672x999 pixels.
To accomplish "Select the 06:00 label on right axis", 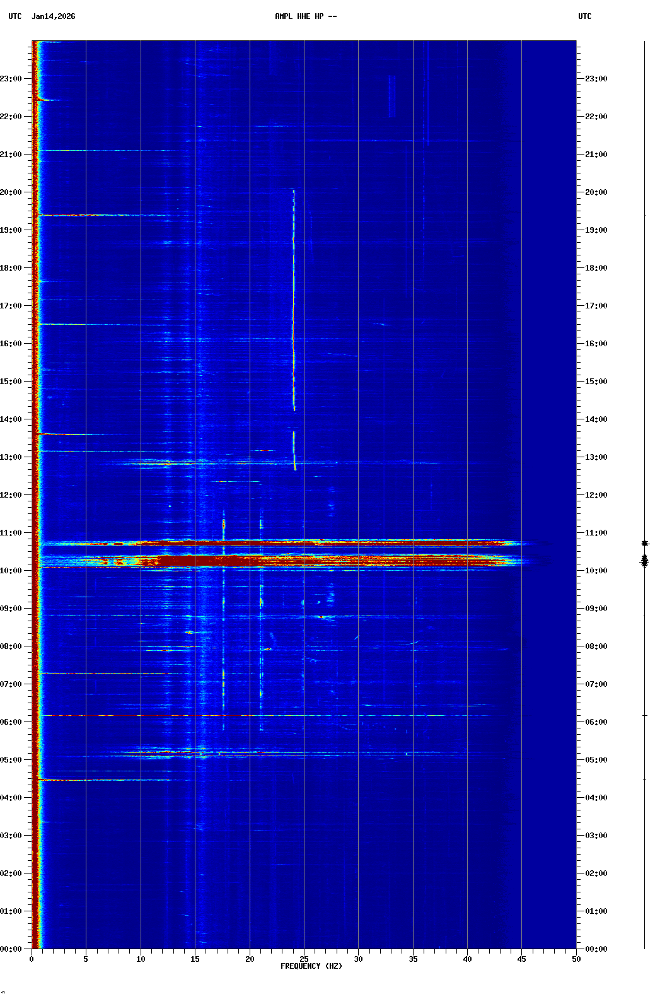I will [x=596, y=722].
